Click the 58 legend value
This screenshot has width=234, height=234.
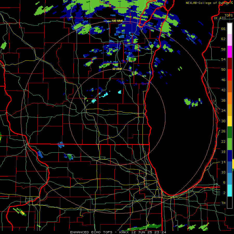(x=223, y=49)
